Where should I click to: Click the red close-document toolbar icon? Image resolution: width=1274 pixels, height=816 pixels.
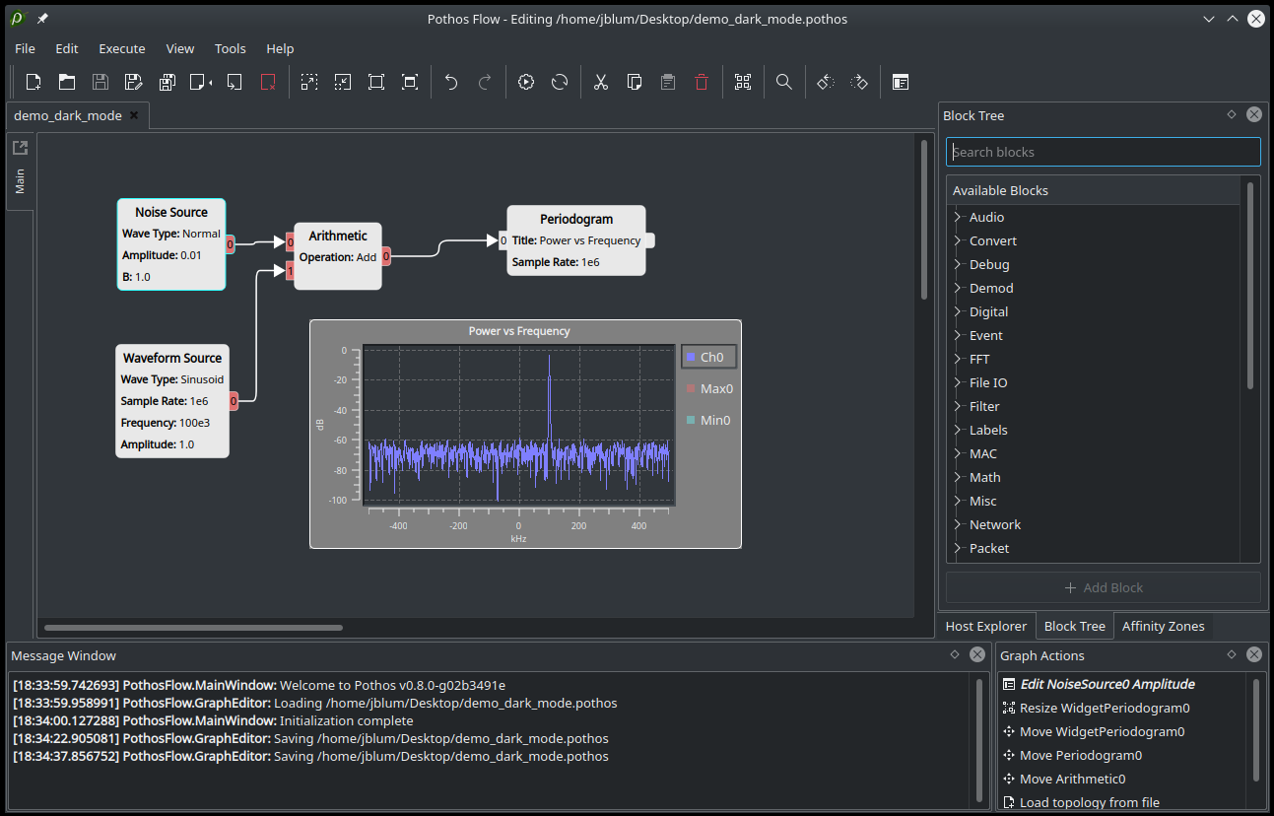268,82
